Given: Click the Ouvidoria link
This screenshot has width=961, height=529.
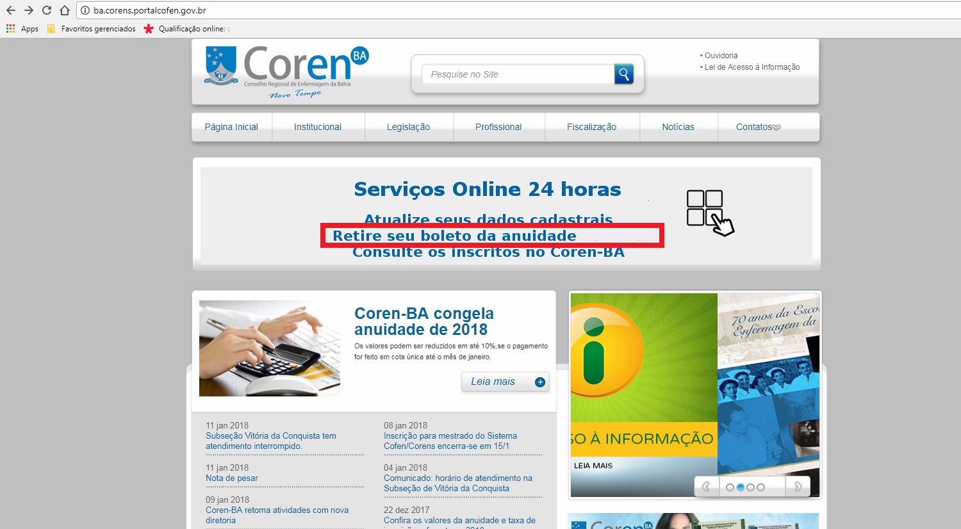Looking at the screenshot, I should 721,56.
